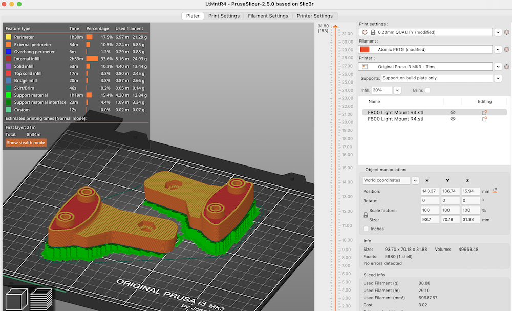Open the Printer Settings tab
The height and width of the screenshot is (311, 512).
click(x=314, y=16)
